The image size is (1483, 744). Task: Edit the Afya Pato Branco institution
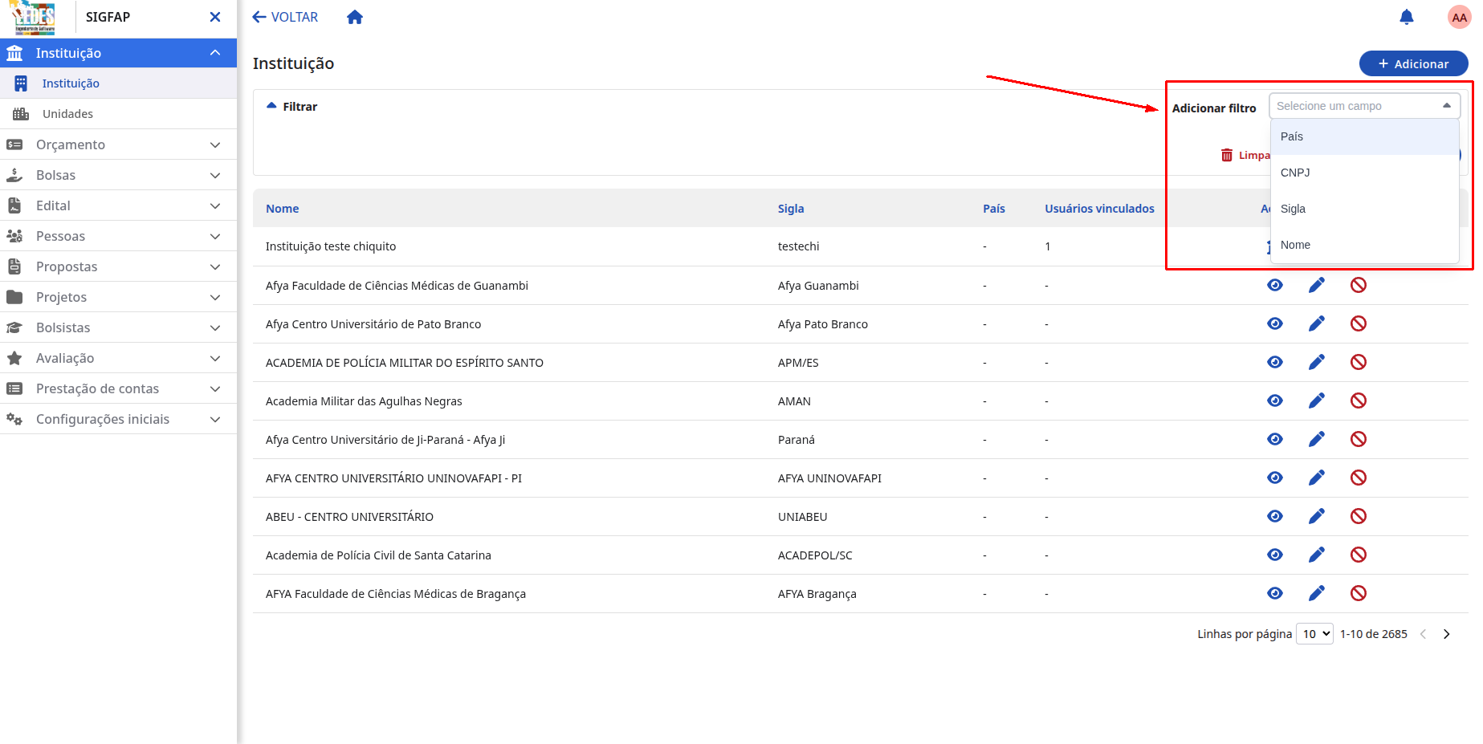coord(1317,323)
